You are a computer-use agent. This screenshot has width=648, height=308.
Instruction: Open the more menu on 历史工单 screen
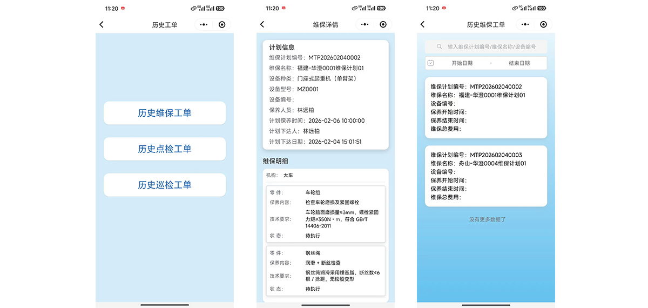click(204, 24)
